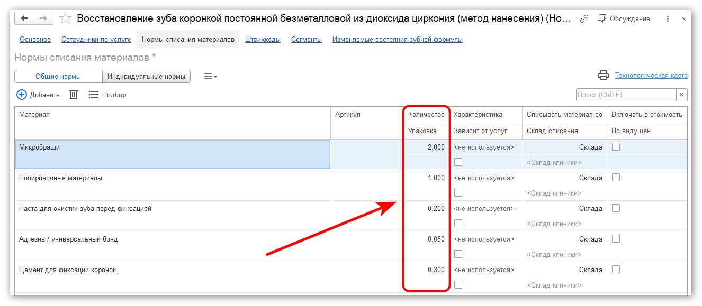Click the Списывать материал со header

564,115
